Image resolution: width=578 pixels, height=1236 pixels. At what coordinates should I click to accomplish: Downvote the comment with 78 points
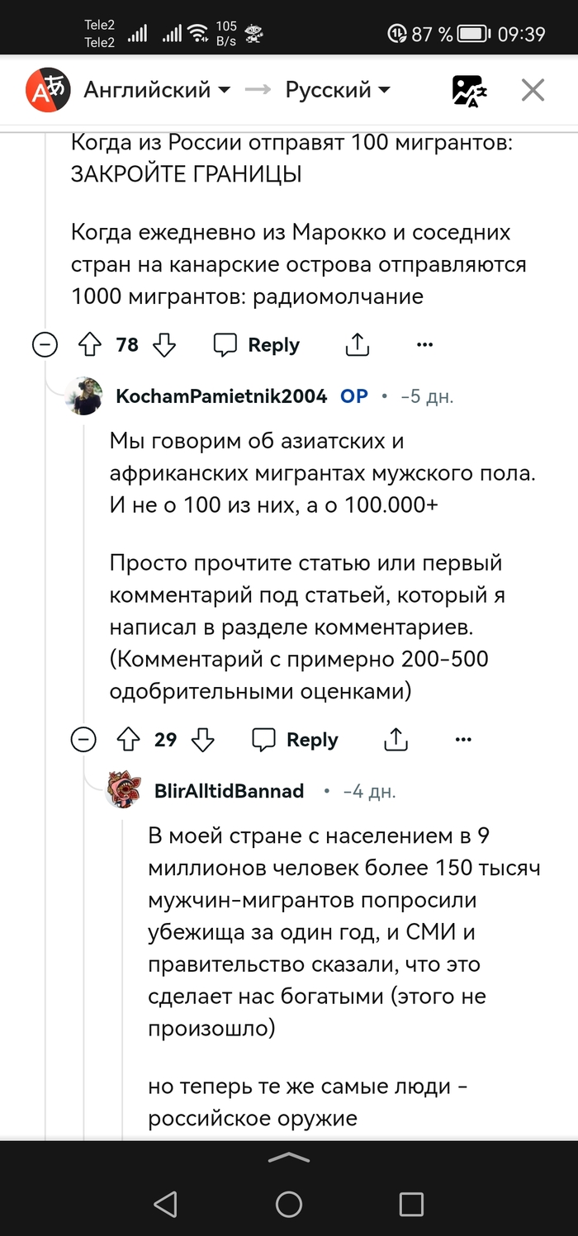point(165,344)
